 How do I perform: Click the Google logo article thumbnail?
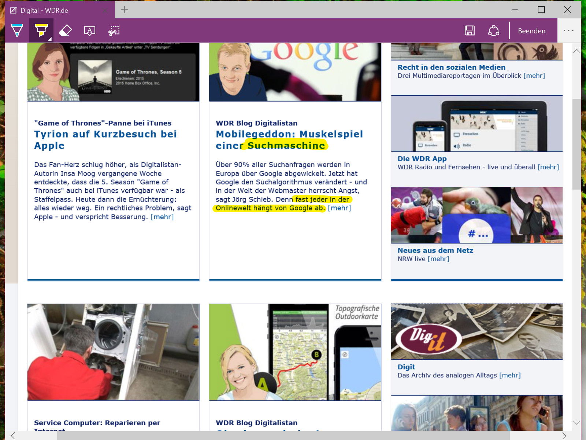295,72
